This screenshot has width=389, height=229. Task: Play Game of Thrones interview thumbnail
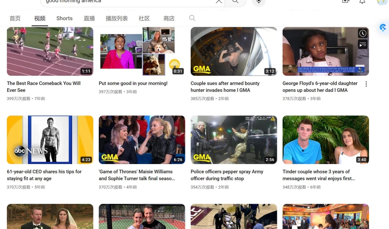(142, 140)
